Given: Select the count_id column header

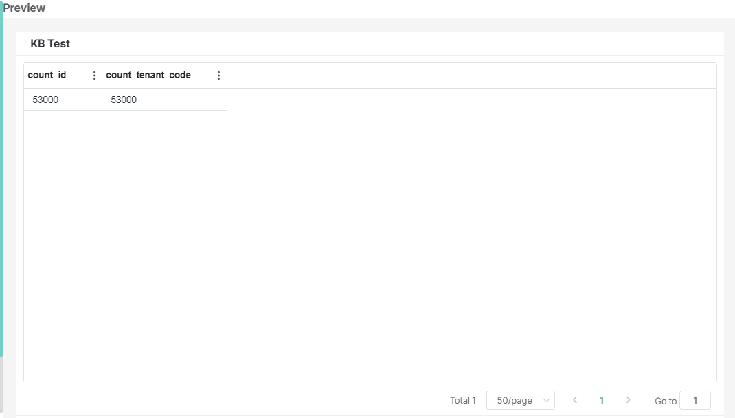Looking at the screenshot, I should coord(48,75).
